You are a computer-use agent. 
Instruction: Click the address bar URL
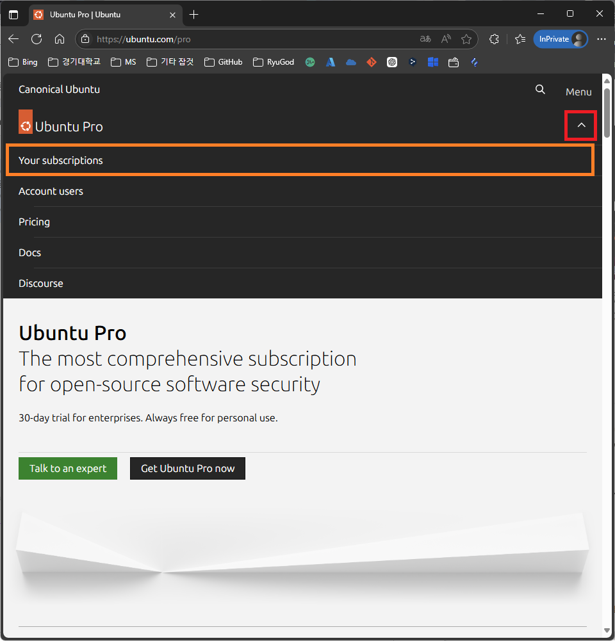[143, 39]
